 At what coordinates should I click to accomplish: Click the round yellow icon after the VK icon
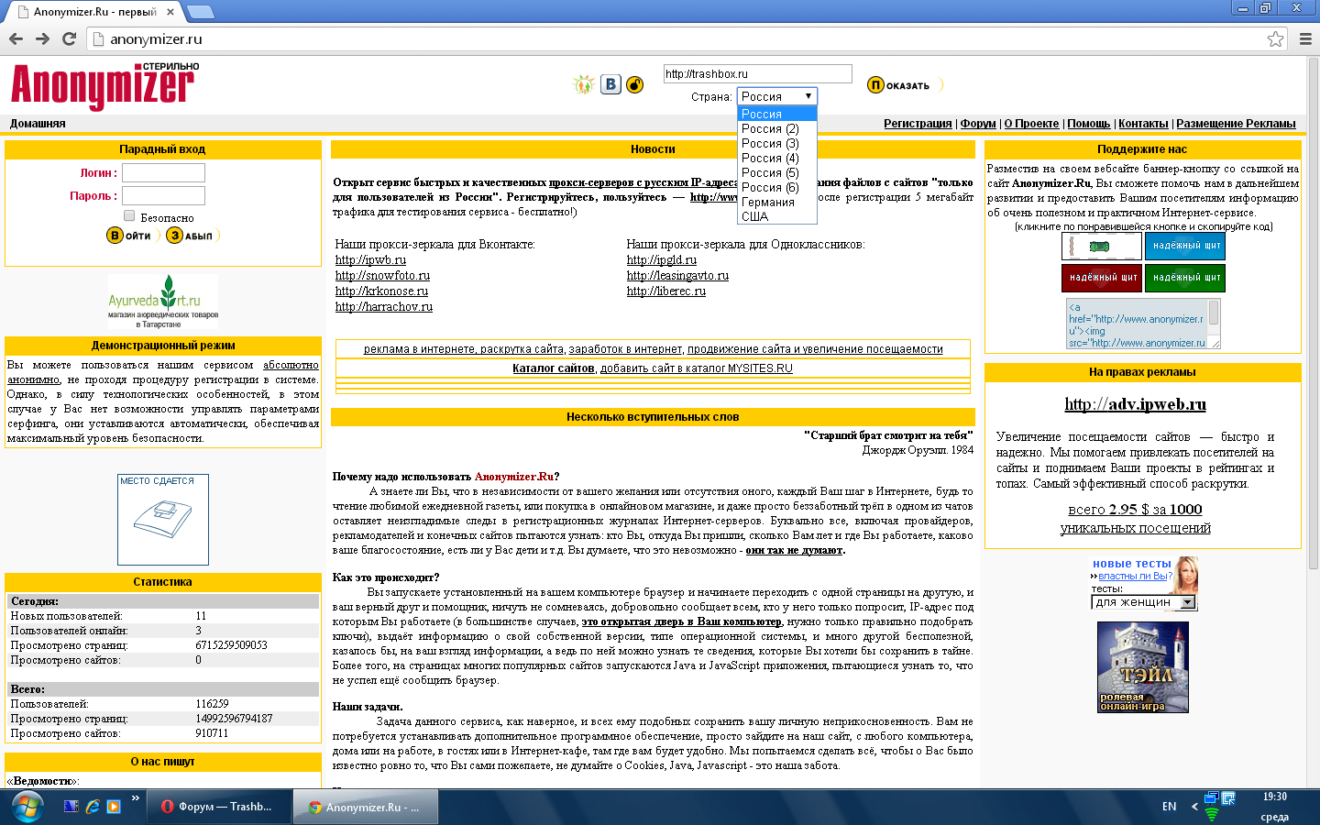(634, 84)
